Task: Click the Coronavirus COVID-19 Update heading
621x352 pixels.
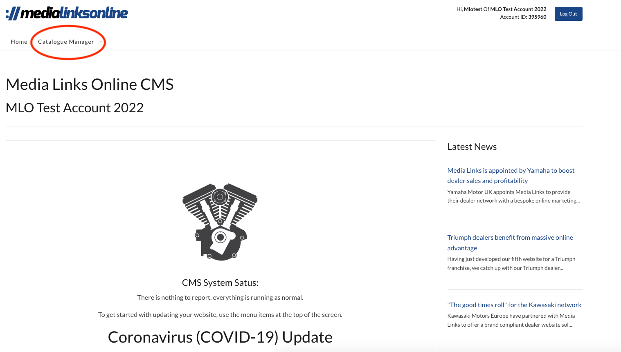Action: [220, 337]
